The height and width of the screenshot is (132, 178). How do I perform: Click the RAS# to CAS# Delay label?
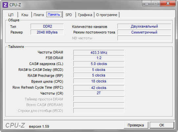pyautogui.click(x=41, y=70)
